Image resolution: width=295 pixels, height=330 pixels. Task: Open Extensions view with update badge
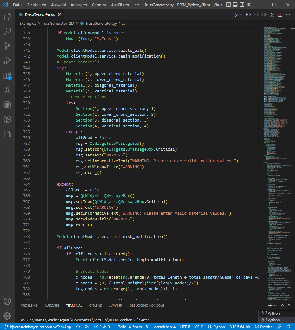tap(7, 75)
